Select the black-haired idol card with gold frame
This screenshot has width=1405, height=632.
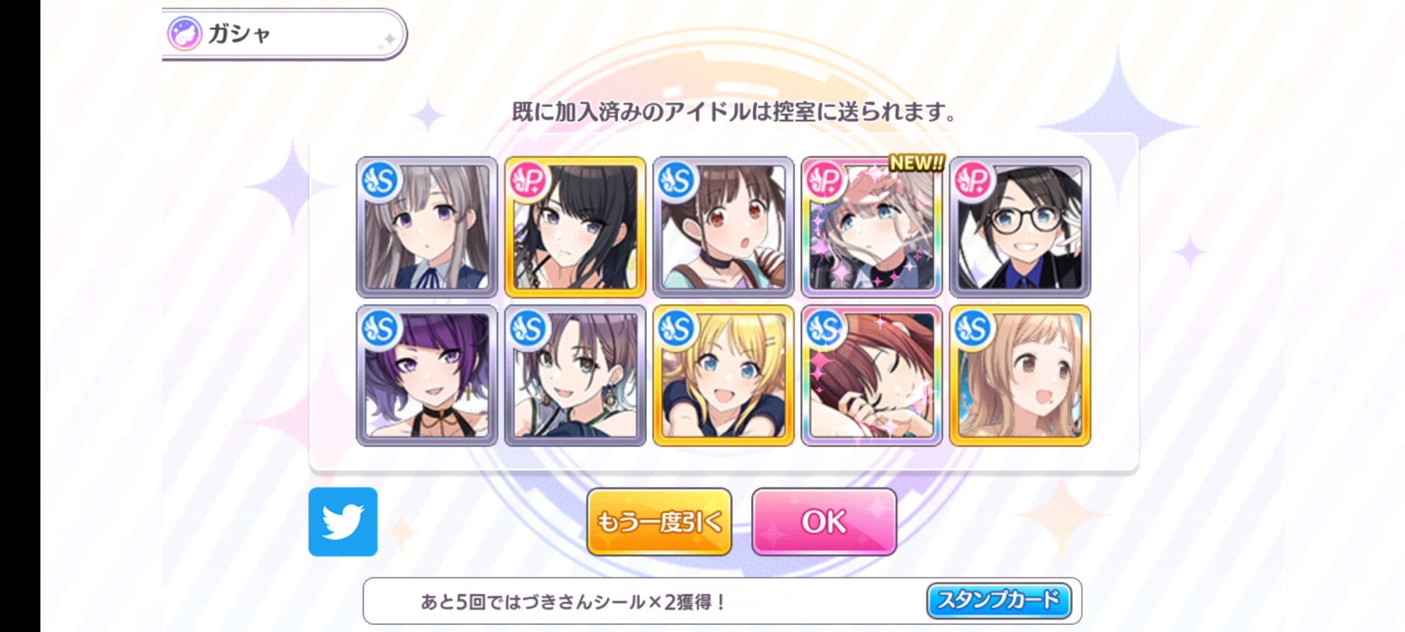tap(575, 227)
